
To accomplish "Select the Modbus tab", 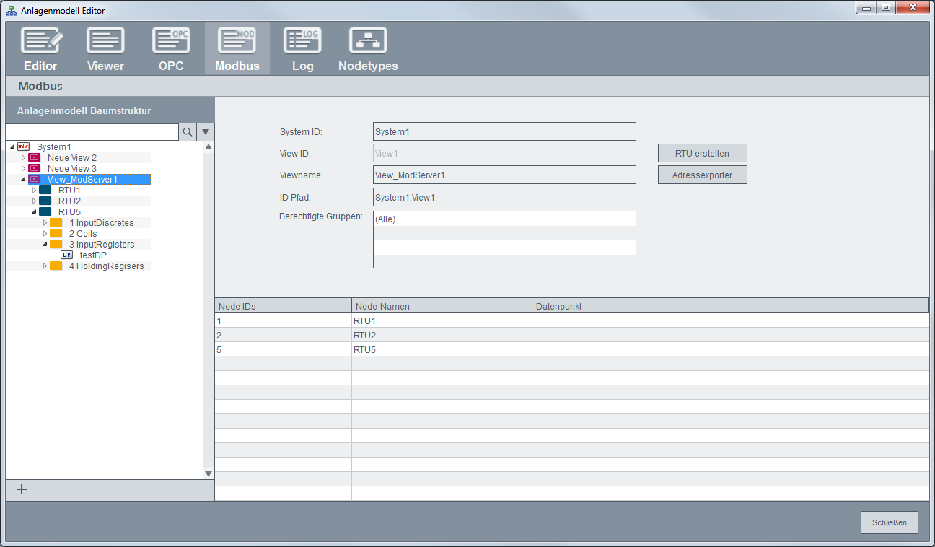I will pyautogui.click(x=237, y=49).
